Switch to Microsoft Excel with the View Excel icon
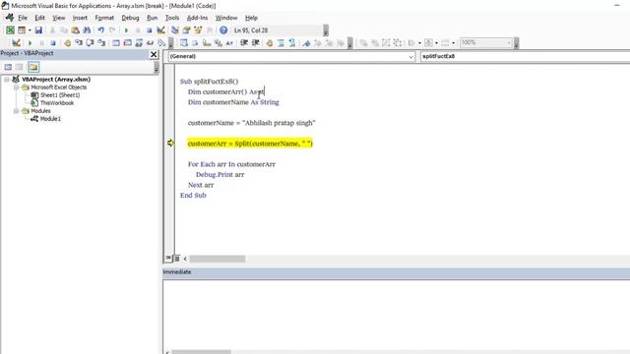630x354 pixels. coord(10,30)
